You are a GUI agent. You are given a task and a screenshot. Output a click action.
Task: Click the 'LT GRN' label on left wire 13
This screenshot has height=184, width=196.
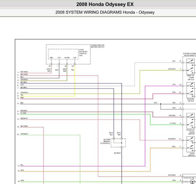click(23, 113)
